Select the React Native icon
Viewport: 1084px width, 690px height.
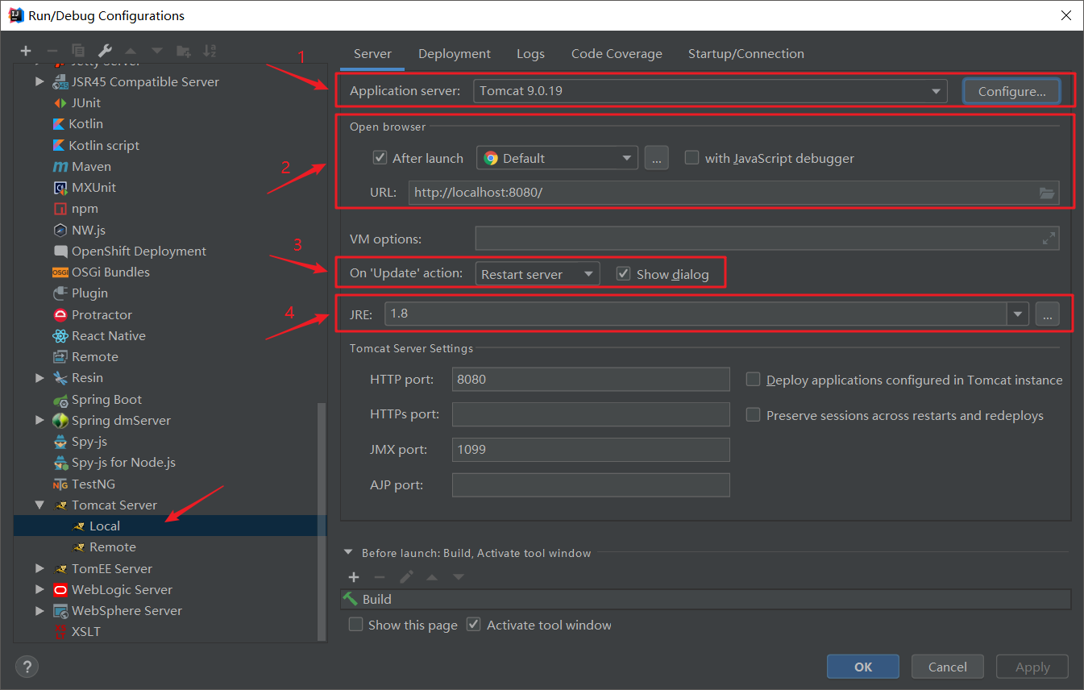(x=60, y=336)
